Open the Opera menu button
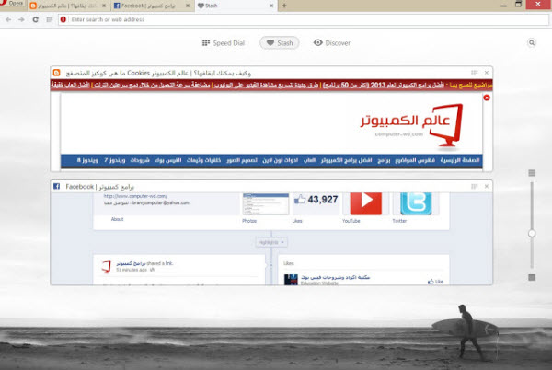Screen dimensions: 552x370 13,5
